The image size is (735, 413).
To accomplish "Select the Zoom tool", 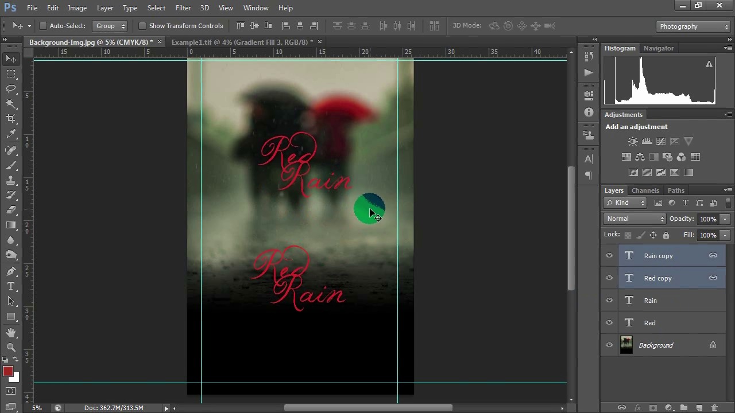I will tap(11, 347).
